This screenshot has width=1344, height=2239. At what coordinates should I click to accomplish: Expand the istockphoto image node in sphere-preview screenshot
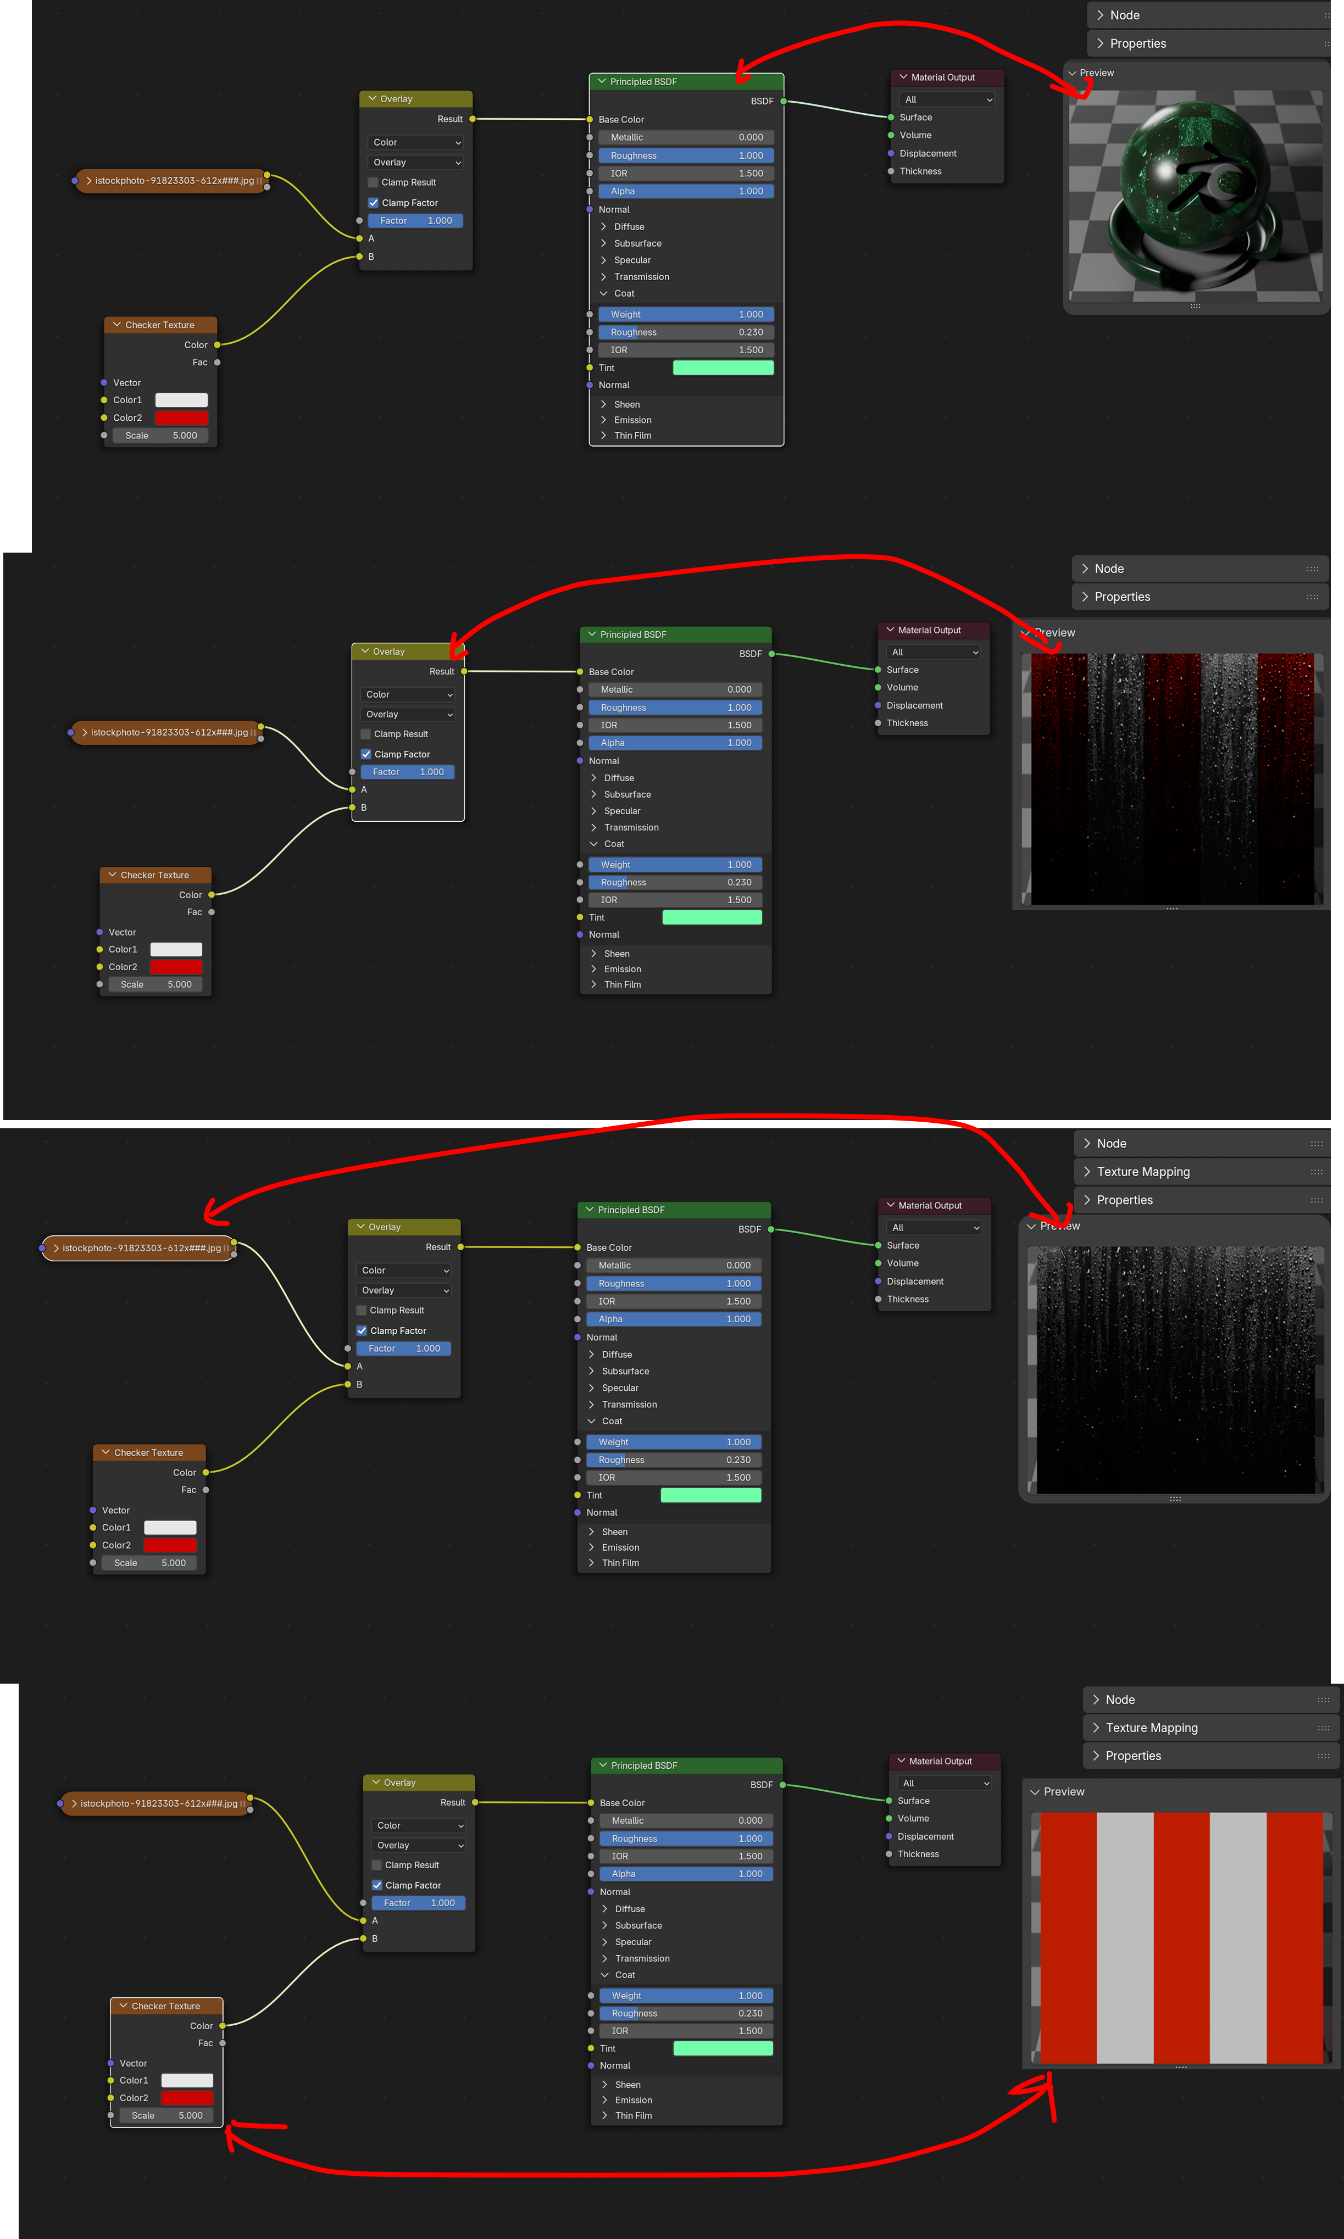click(x=88, y=180)
